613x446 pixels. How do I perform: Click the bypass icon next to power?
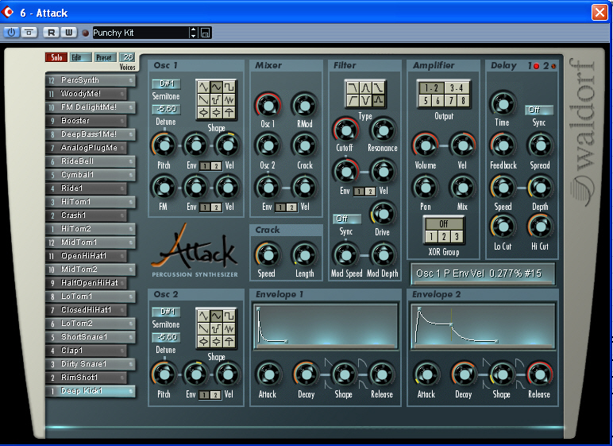tap(29, 33)
